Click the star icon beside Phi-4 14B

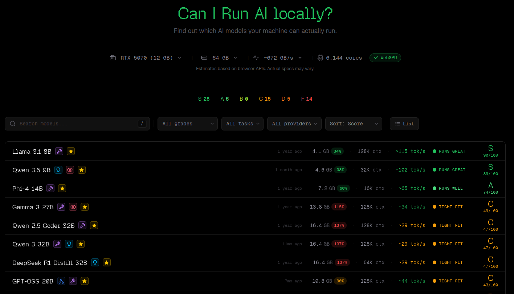point(62,188)
